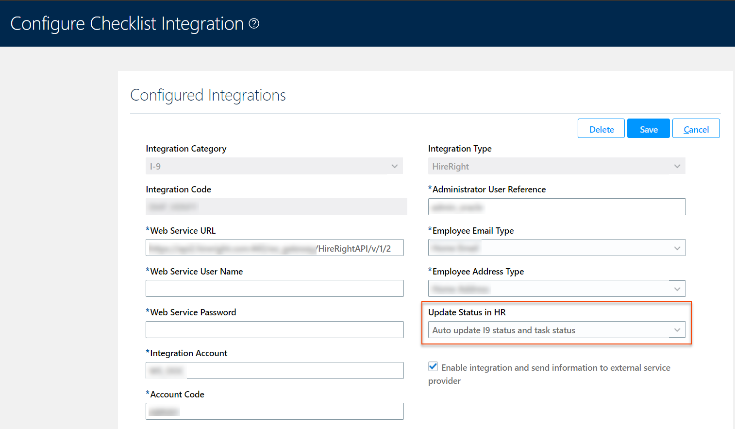This screenshot has width=735, height=429.
Task: Save the configured integration
Action: pos(648,128)
